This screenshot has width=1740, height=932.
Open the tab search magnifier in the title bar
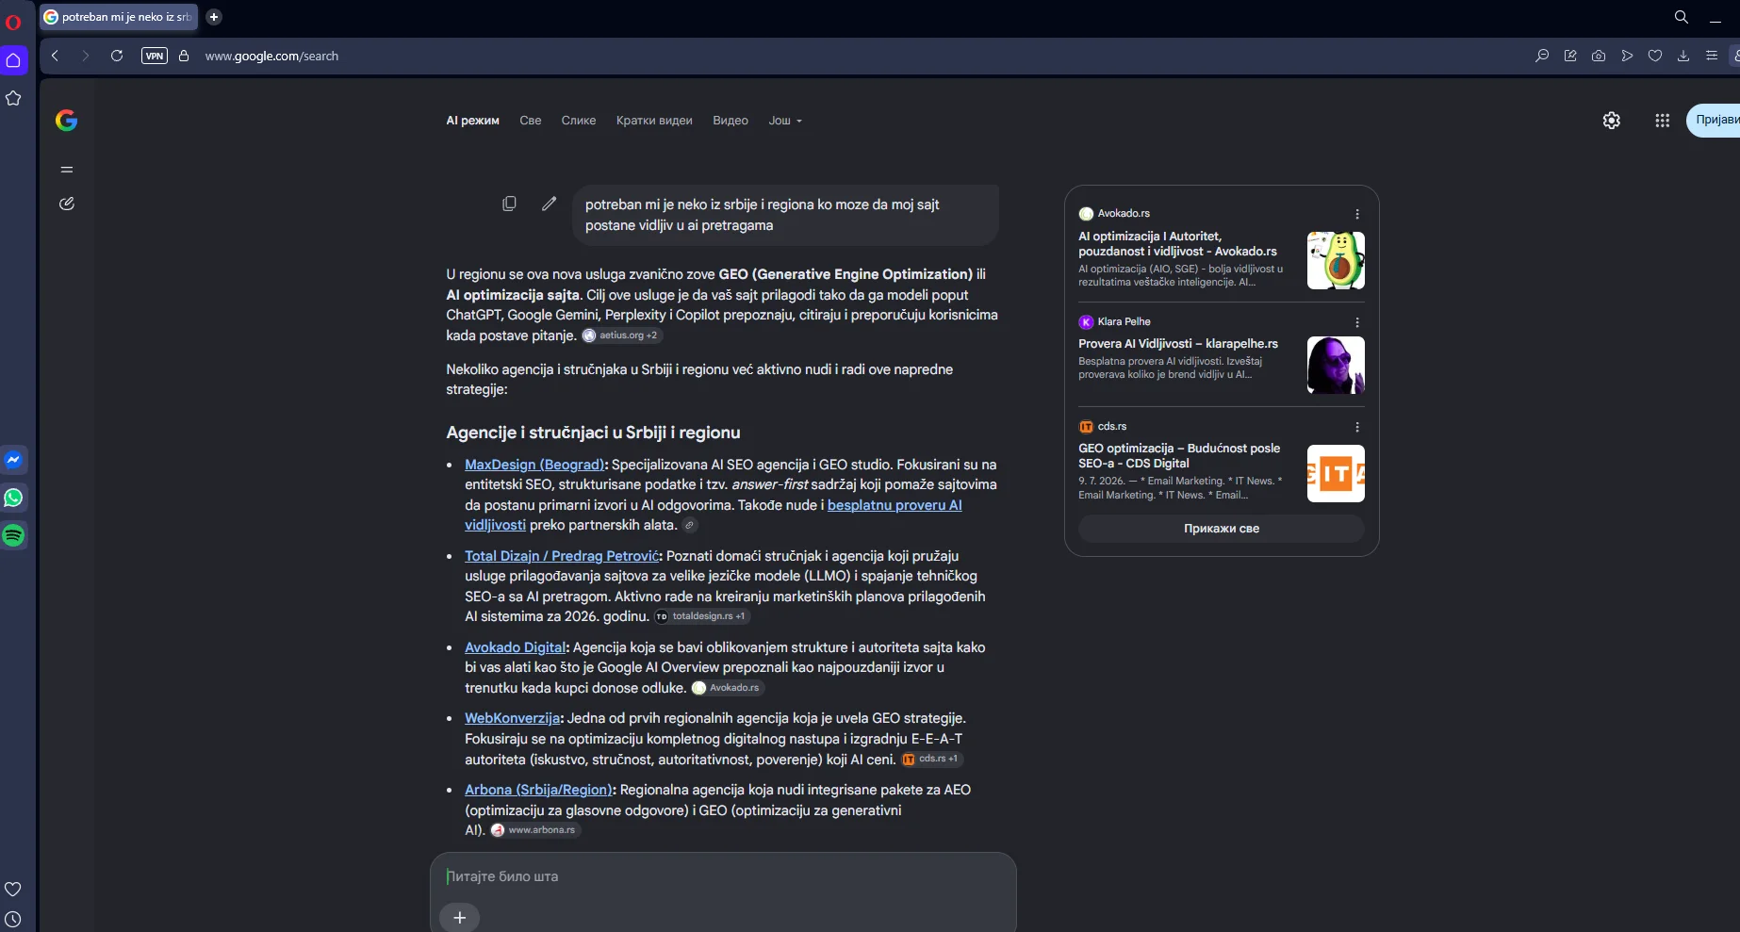(1682, 17)
